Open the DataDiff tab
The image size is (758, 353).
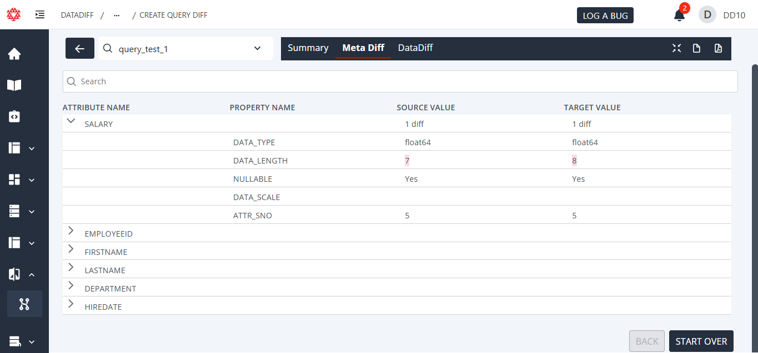[415, 48]
